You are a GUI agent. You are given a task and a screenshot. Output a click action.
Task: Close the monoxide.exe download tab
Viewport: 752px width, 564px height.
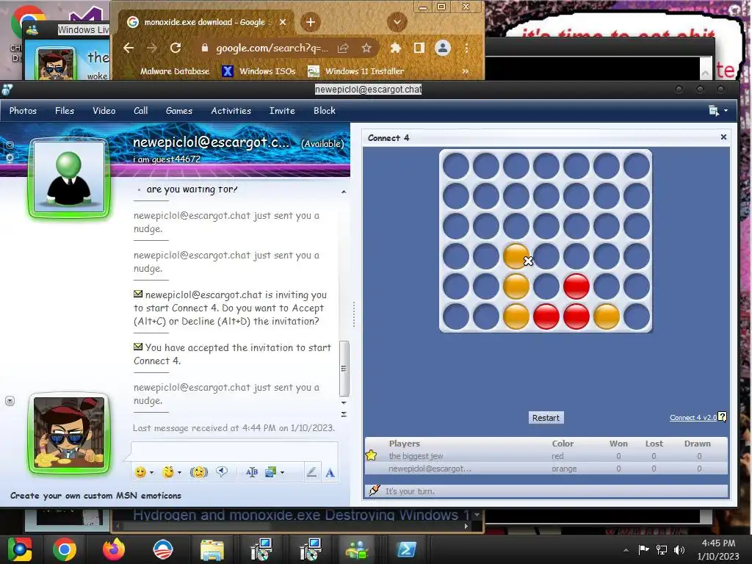(283, 22)
